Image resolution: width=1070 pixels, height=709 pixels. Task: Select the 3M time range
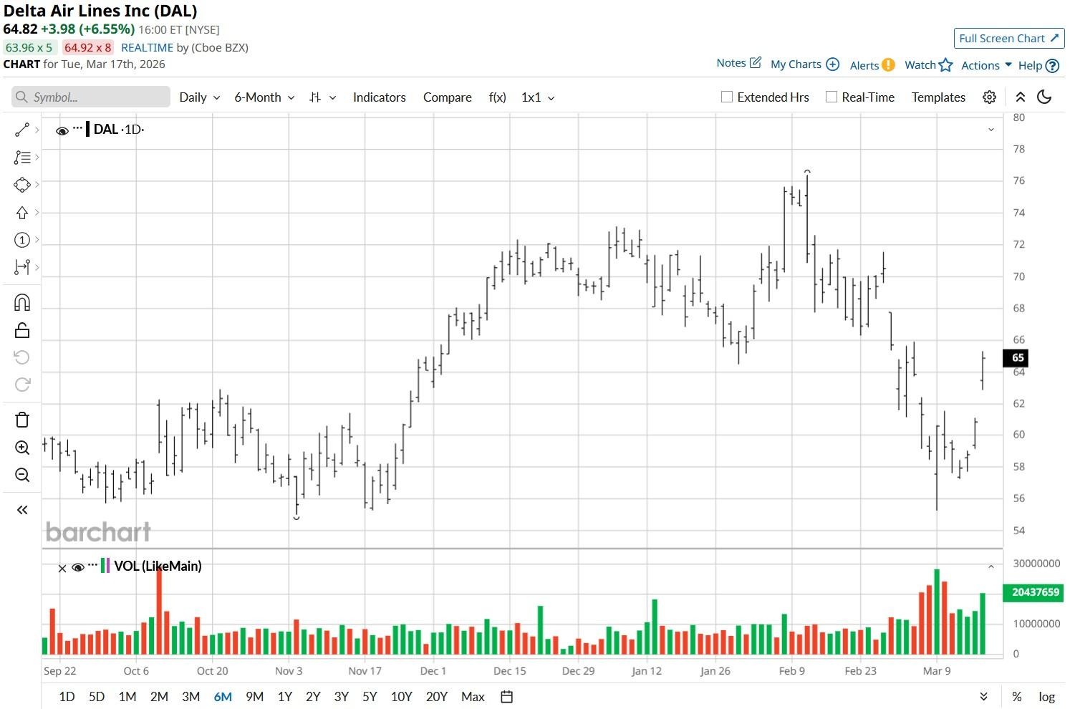pyautogui.click(x=191, y=697)
